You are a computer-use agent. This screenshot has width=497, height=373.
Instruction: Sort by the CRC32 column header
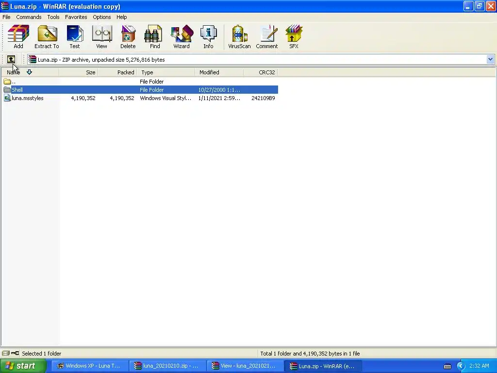click(x=261, y=72)
